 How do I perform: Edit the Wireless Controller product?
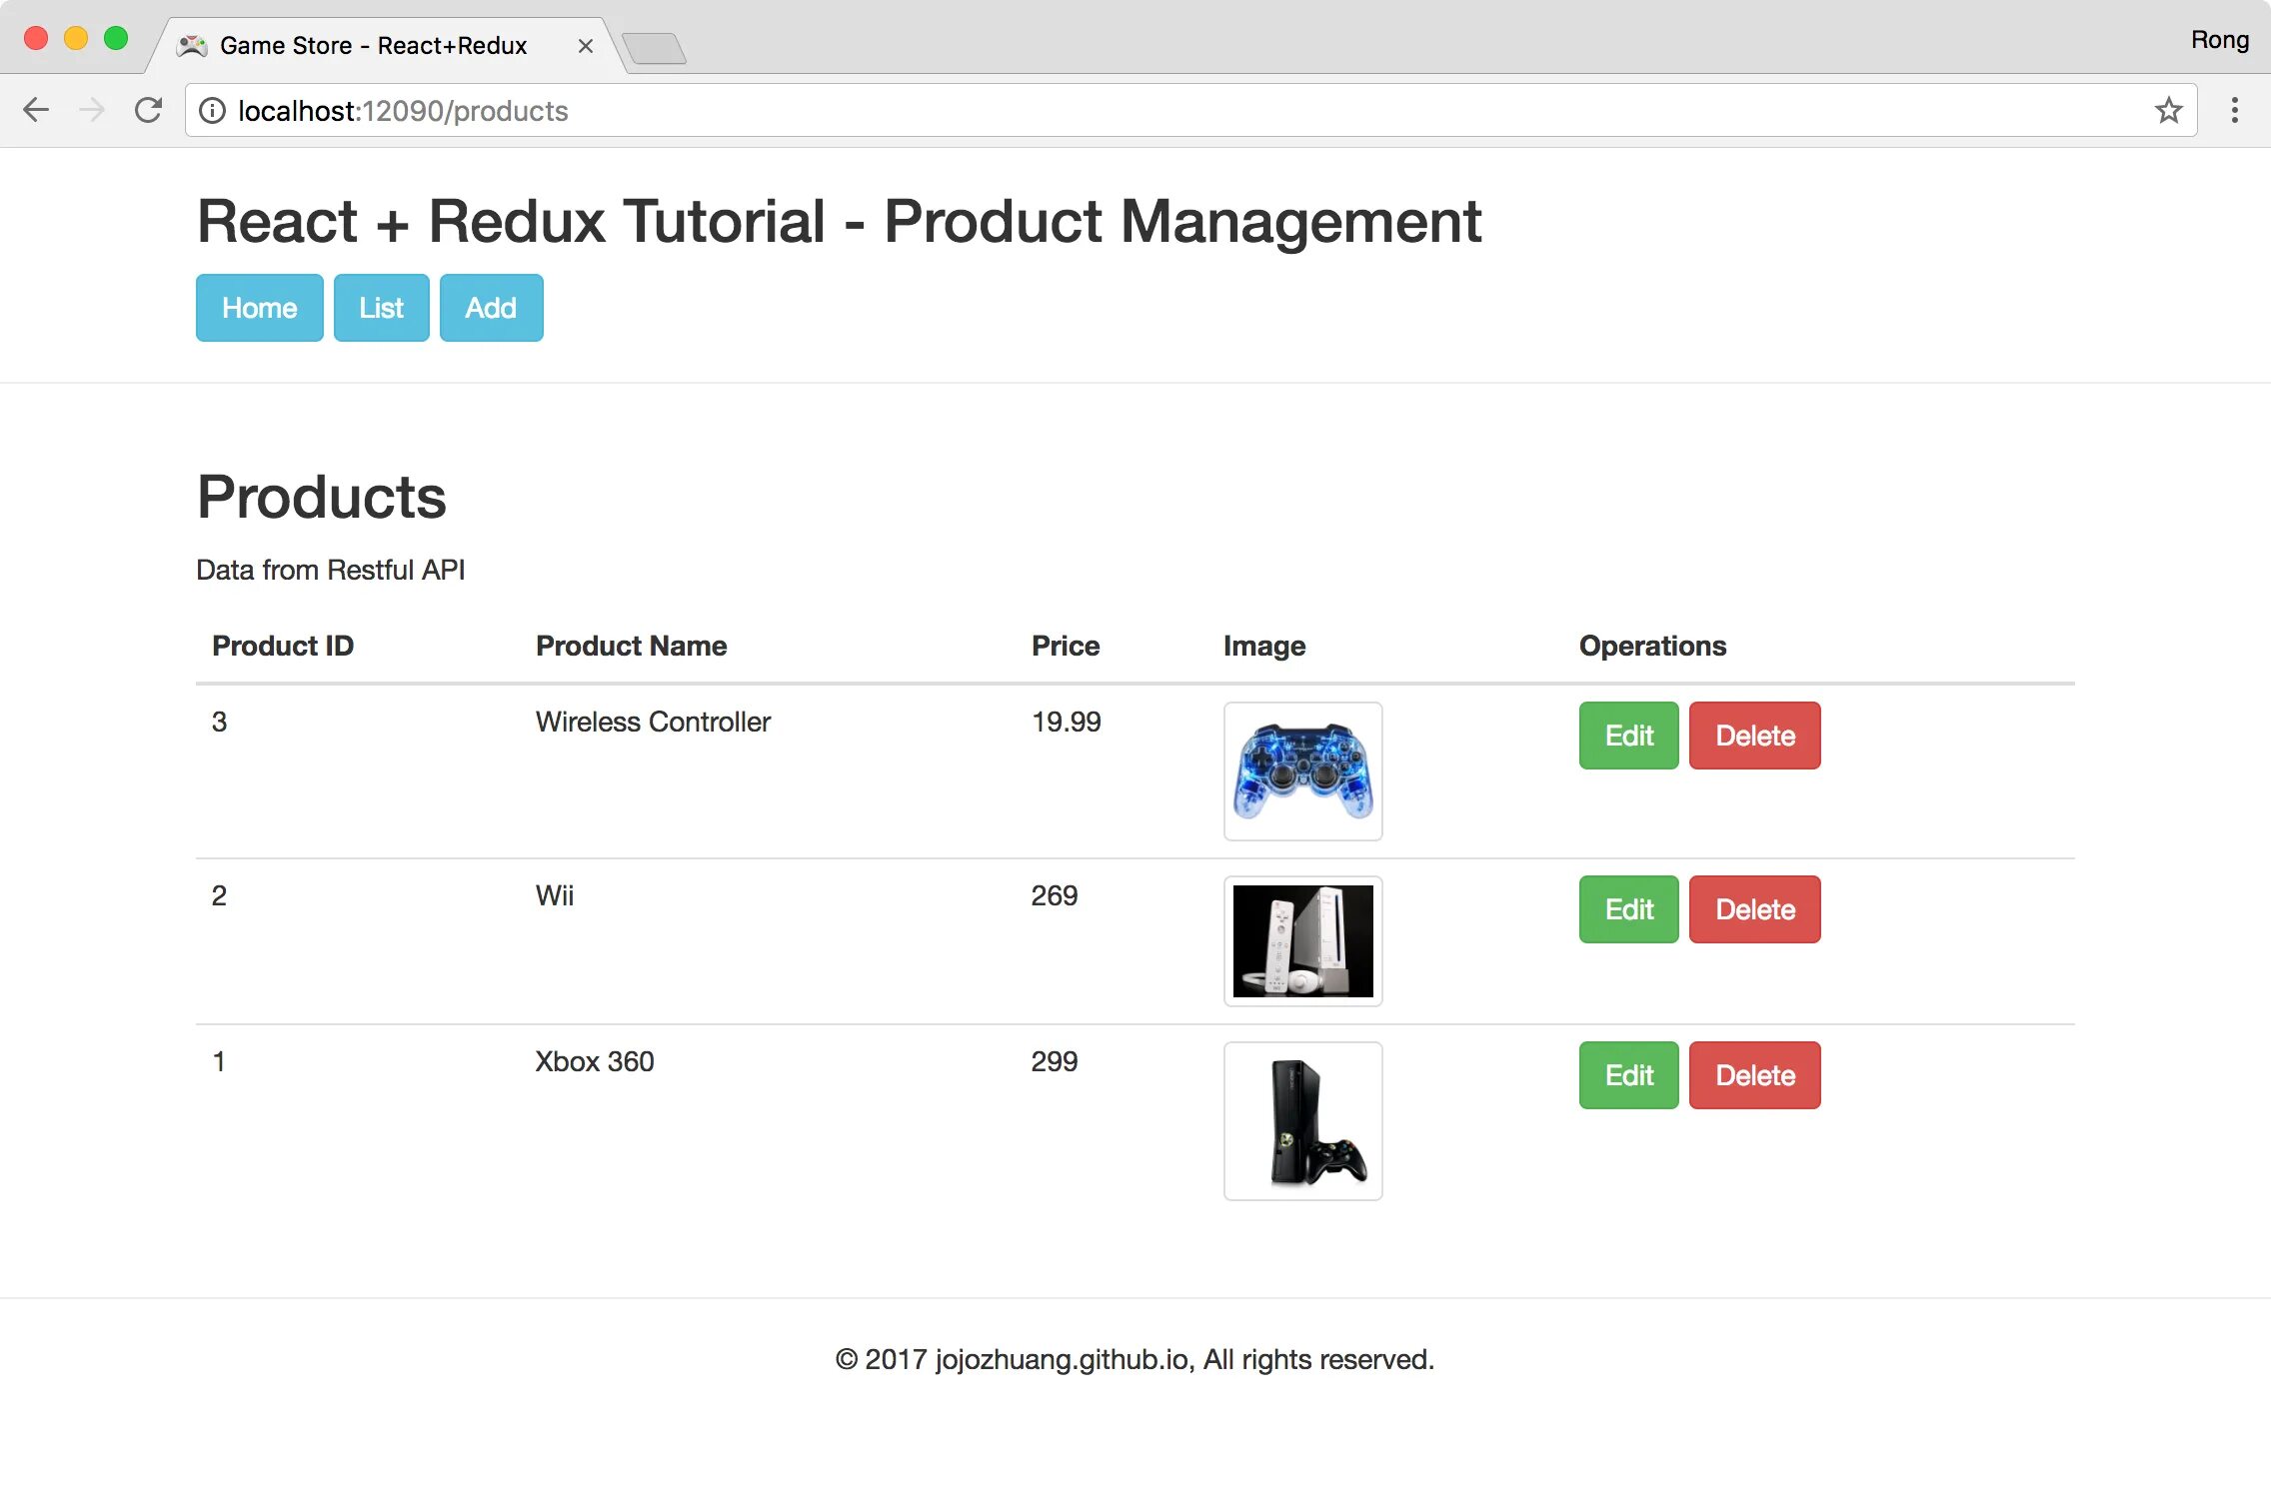(x=1628, y=736)
